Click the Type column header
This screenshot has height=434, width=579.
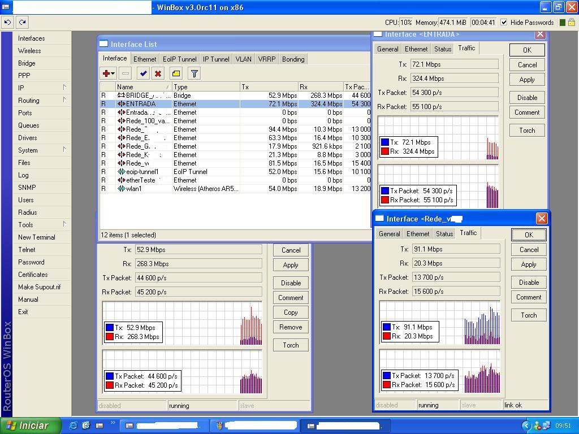tap(206, 86)
